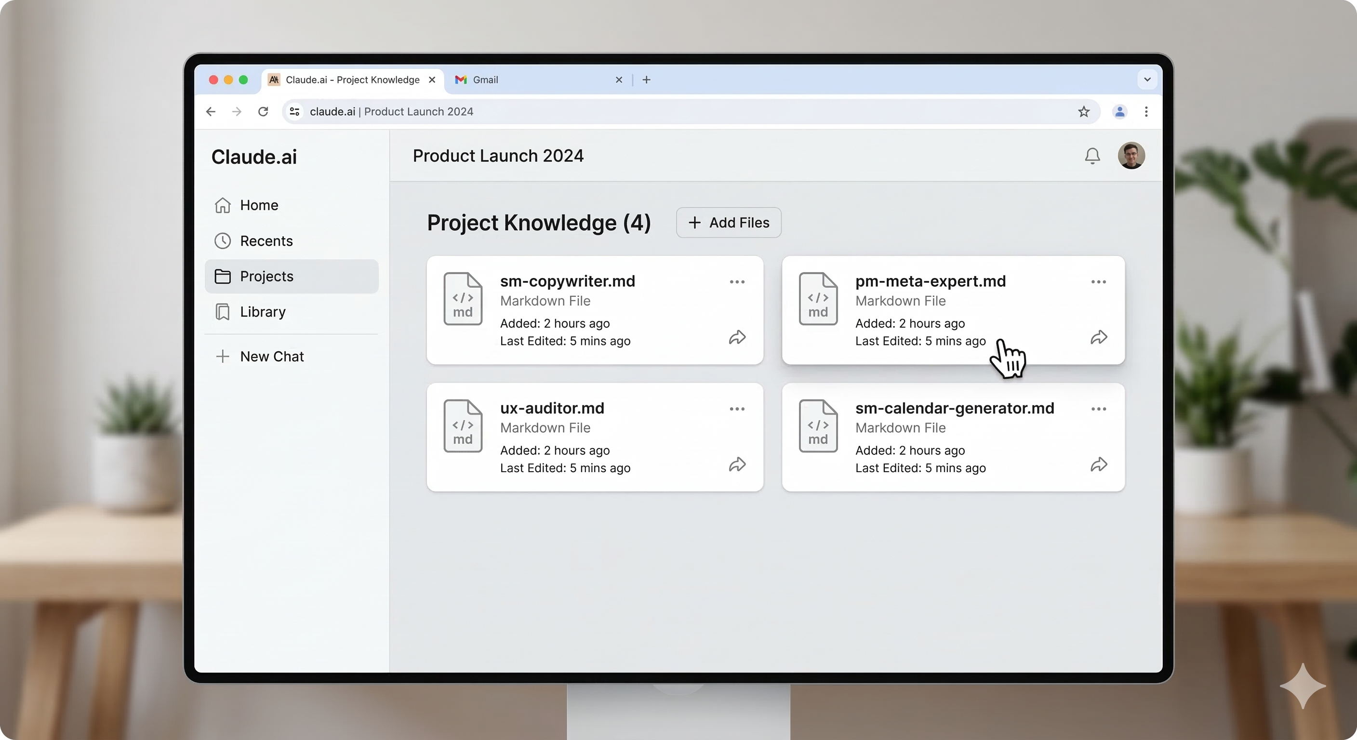Click the address bar URL field
The image size is (1357, 740).
(690, 112)
